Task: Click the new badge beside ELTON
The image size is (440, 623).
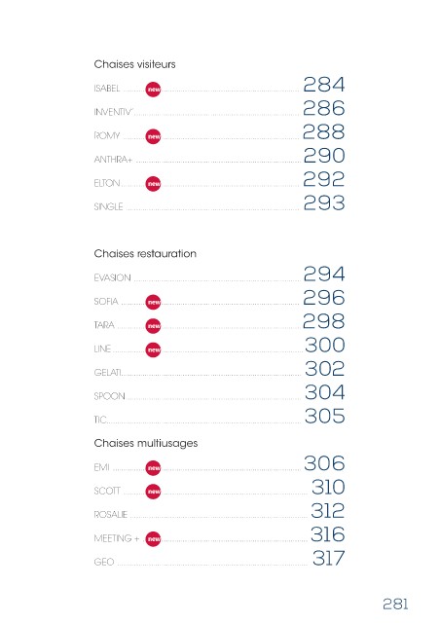Action: (153, 184)
